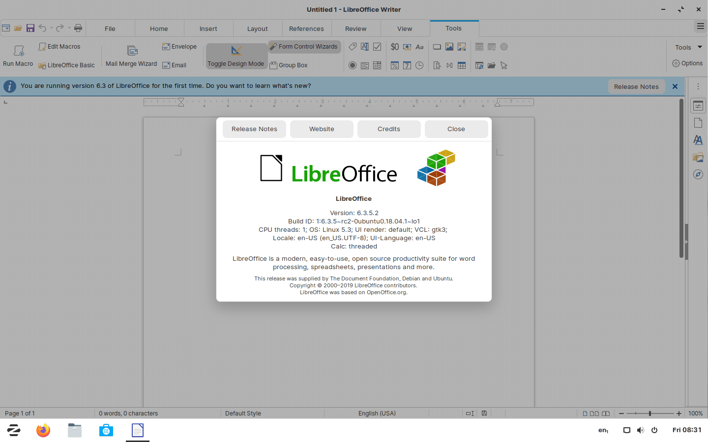The height and width of the screenshot is (442, 708).
Task: Insert an Option Button (radio) form control
Action: coord(353,65)
